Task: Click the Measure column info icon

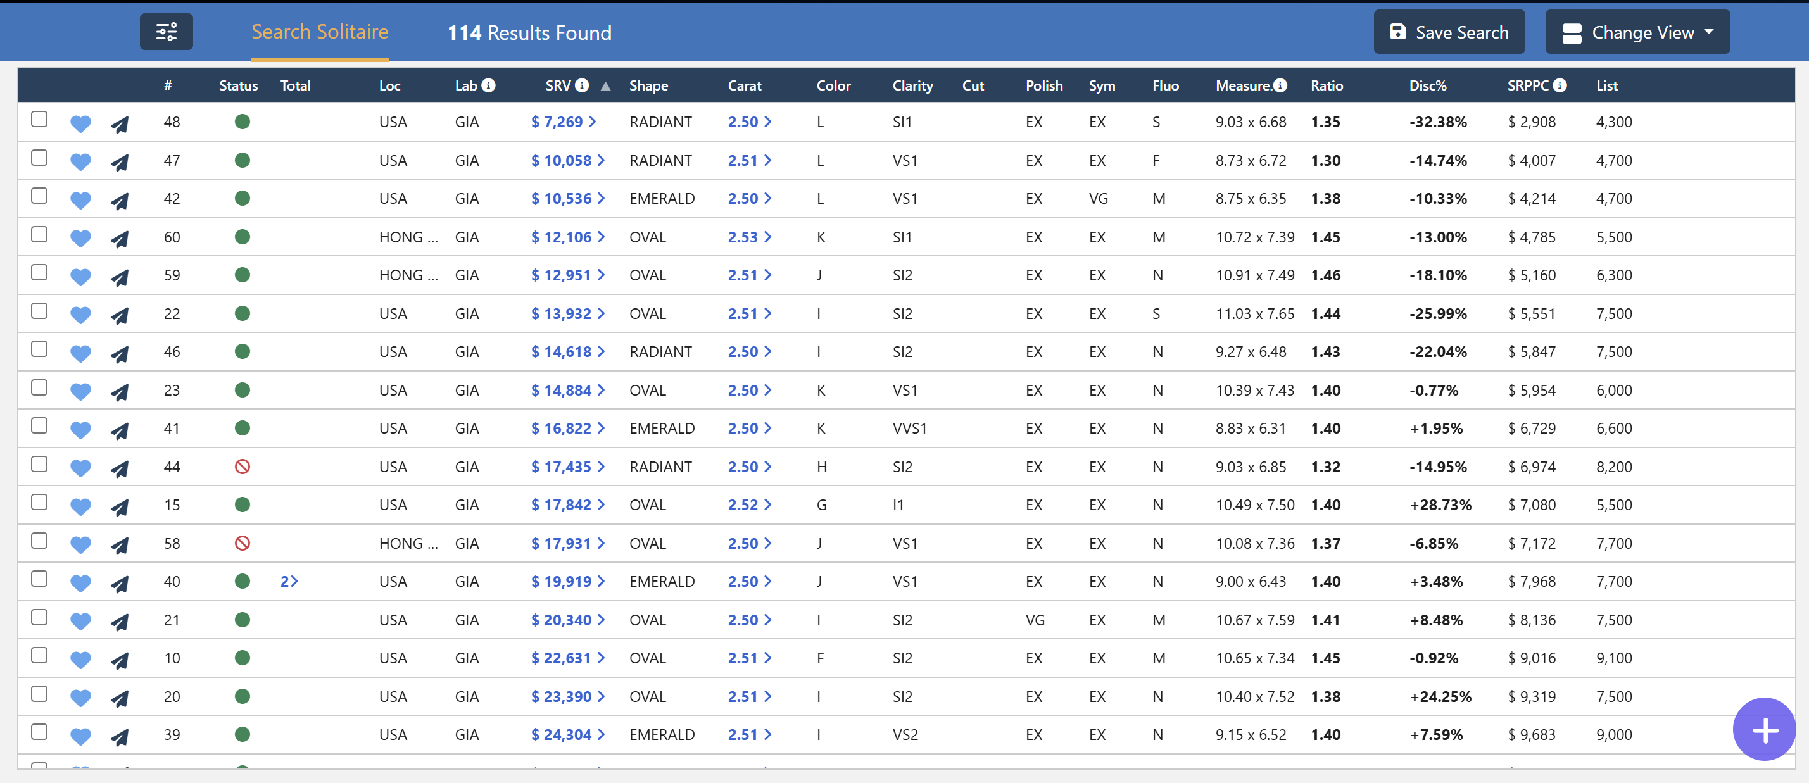Action: point(1282,85)
